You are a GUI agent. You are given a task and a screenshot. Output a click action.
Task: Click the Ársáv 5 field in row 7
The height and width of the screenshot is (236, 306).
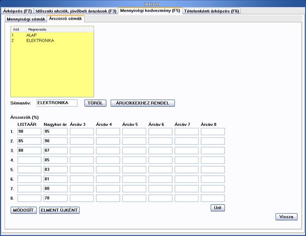tap(134, 189)
